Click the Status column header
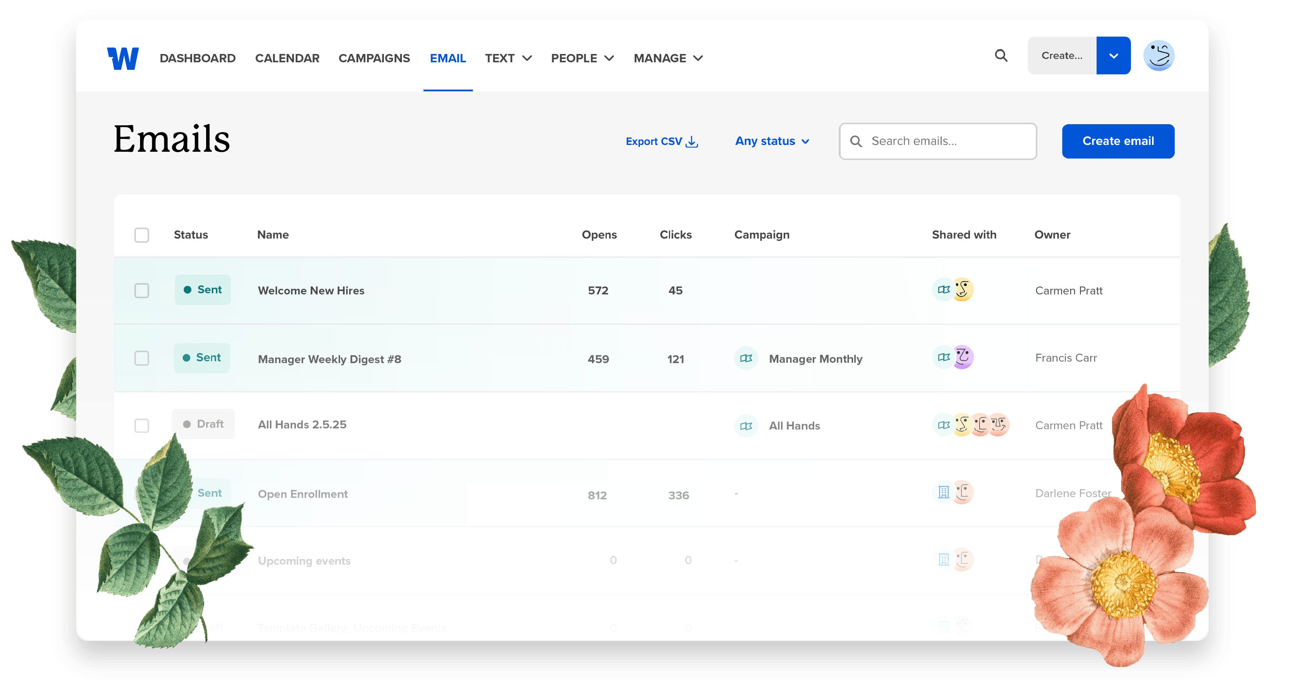 191,235
